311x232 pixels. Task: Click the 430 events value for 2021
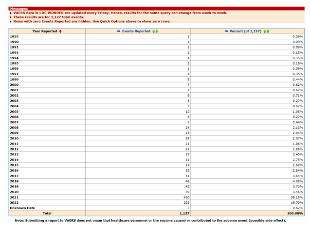pos(186,198)
